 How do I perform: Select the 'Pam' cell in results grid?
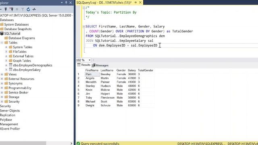click(x=92, y=74)
